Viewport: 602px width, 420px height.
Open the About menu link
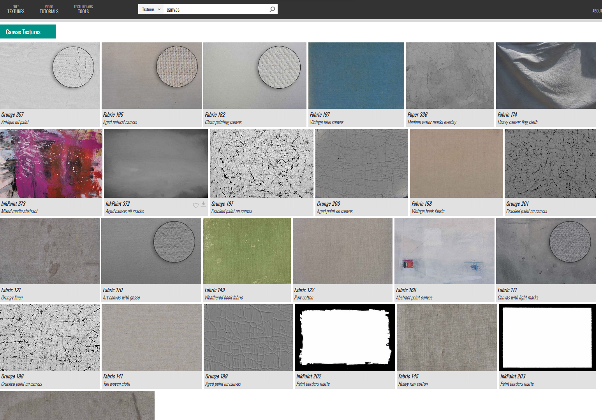(597, 11)
